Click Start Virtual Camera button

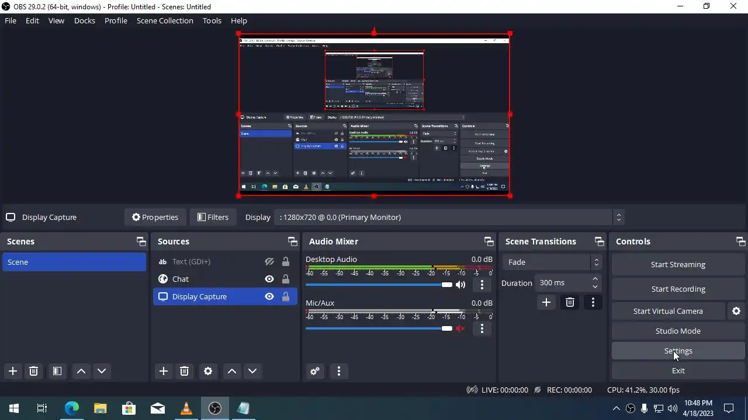(x=668, y=311)
